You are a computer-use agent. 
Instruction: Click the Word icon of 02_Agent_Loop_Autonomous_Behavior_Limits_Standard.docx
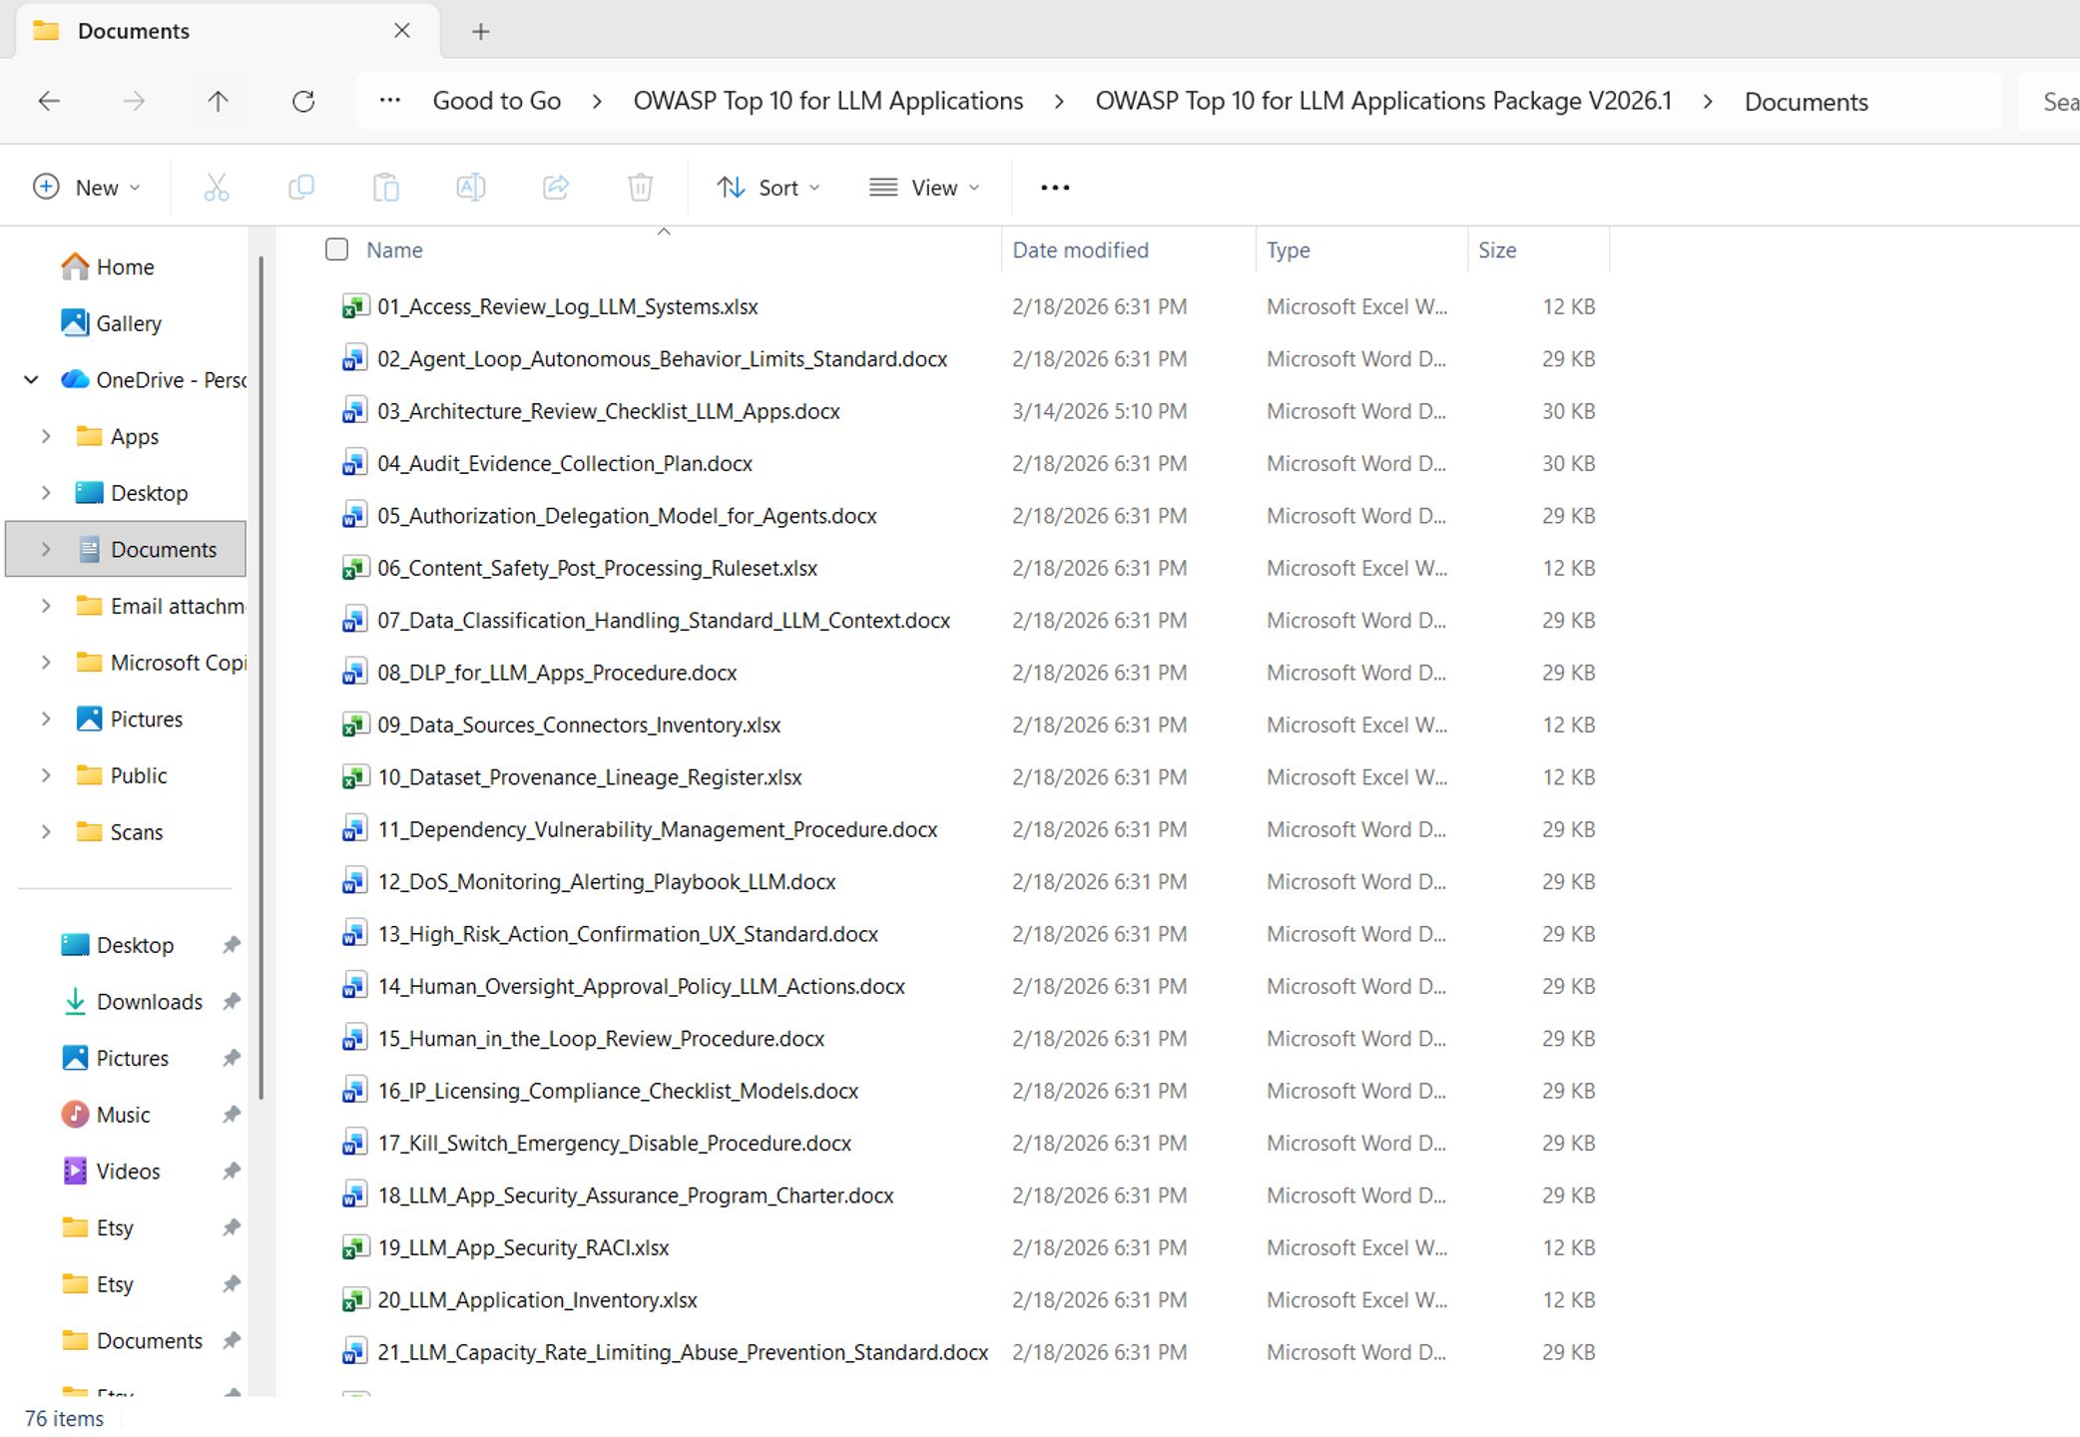pyautogui.click(x=354, y=359)
